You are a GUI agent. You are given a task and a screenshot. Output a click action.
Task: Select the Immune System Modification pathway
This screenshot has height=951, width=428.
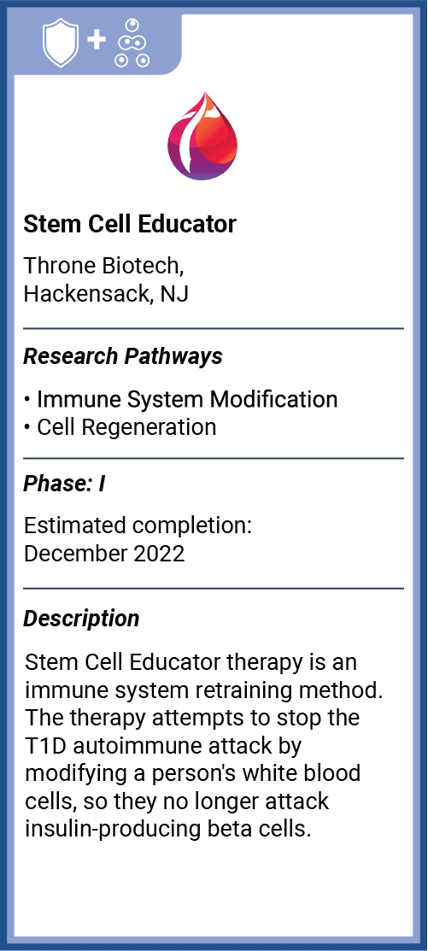pos(187,400)
